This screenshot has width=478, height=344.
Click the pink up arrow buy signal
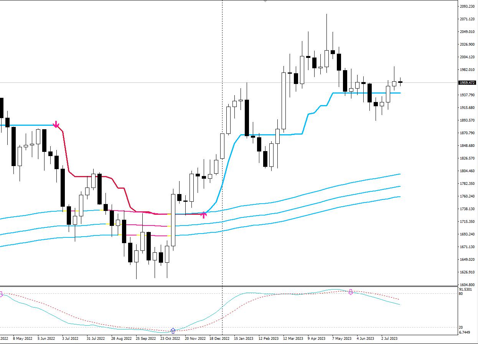tap(204, 214)
